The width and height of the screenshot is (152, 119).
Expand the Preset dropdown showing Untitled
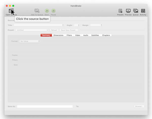tap(32, 30)
